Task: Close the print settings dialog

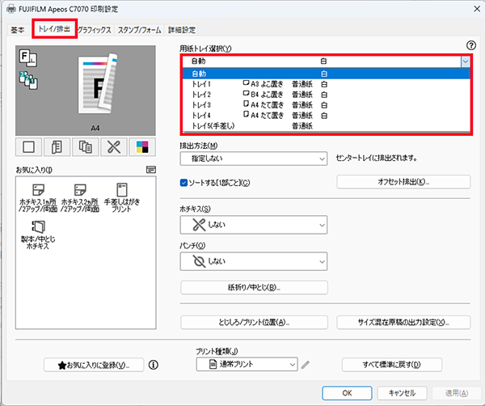Action: pos(477,9)
